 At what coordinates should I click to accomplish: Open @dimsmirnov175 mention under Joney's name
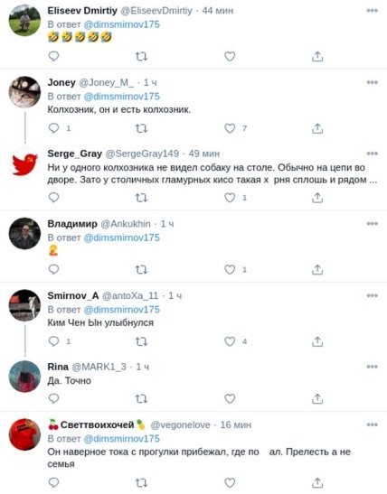coord(122,97)
